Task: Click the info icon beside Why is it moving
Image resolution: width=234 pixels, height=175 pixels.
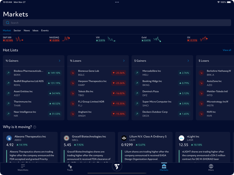Action: (x=35, y=127)
